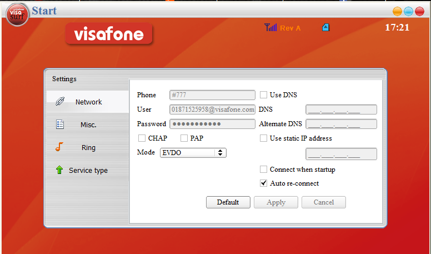Click the blue maximize window button

coord(408,11)
